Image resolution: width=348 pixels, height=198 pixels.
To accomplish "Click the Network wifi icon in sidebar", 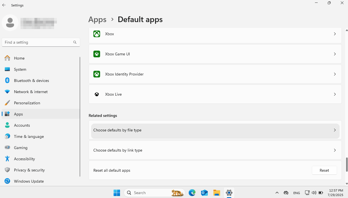I will (8, 92).
